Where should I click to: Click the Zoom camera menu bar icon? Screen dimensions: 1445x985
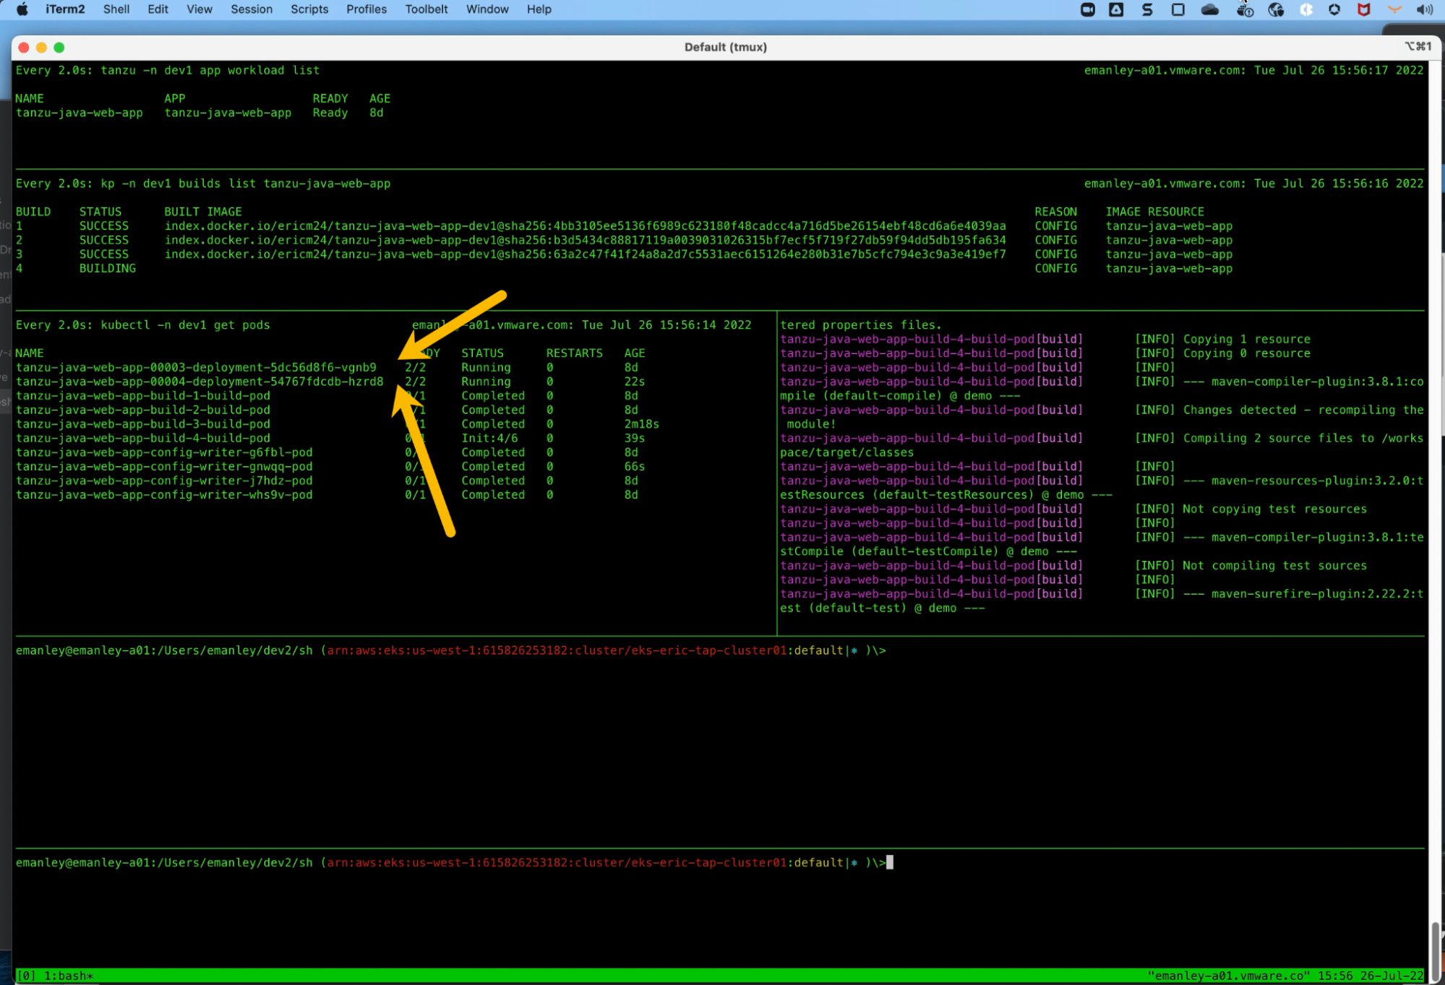(x=1087, y=9)
